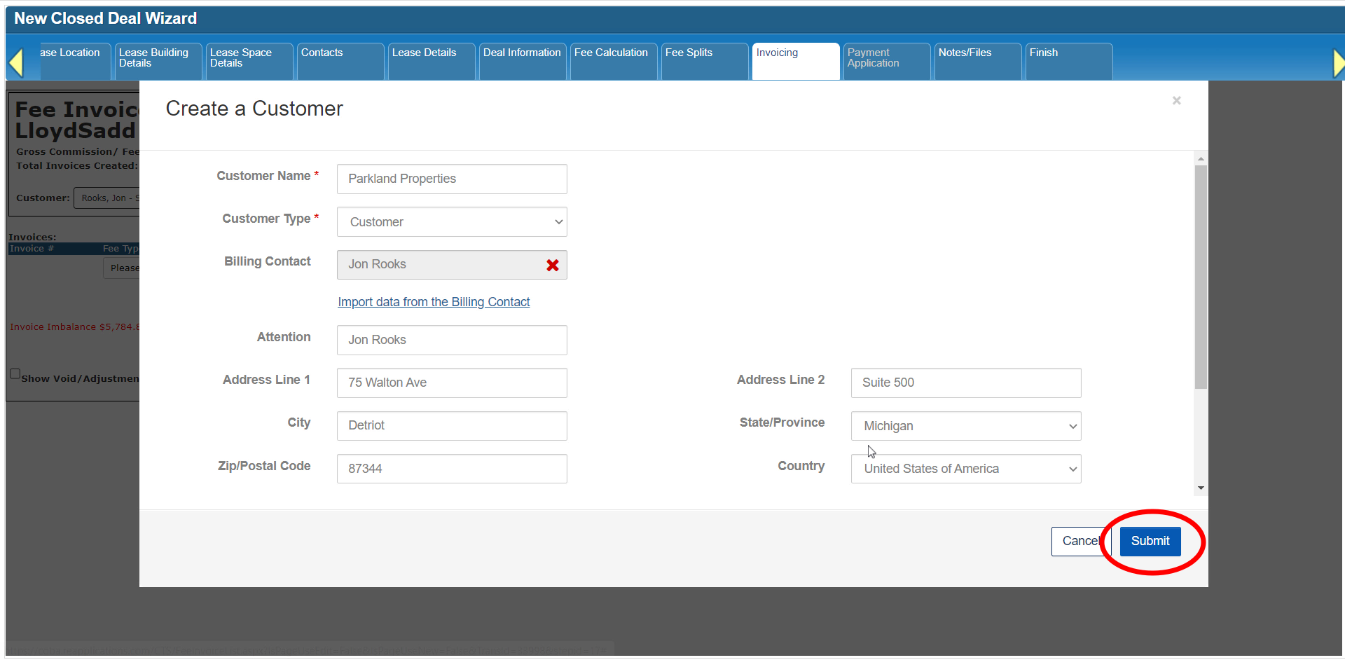Viewport: 1345px width, 660px height.
Task: Click into the Customer Name field
Action: 452,179
